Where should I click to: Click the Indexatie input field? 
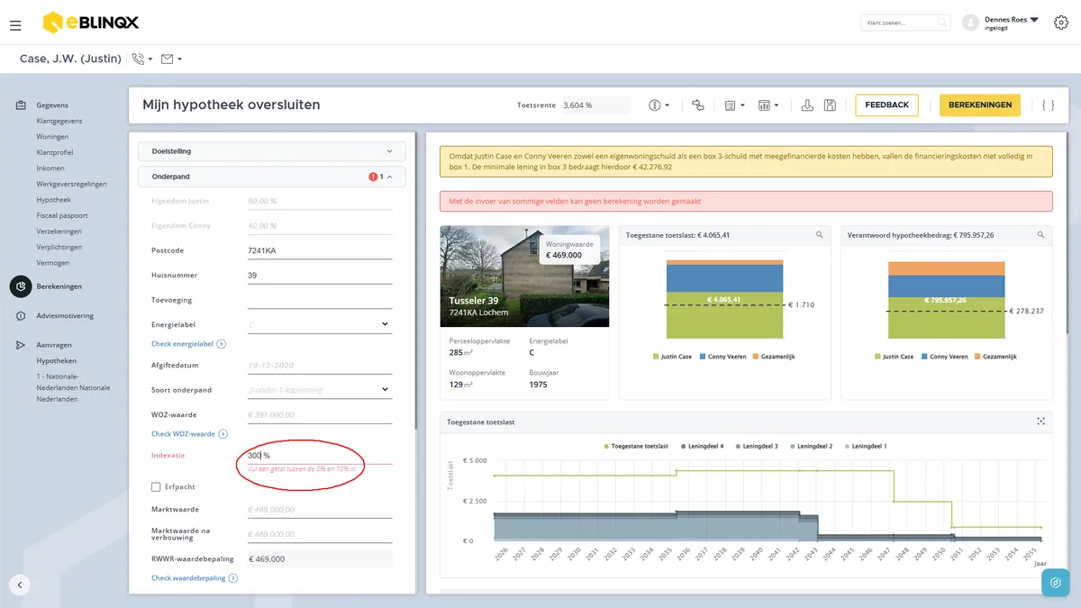tap(320, 455)
